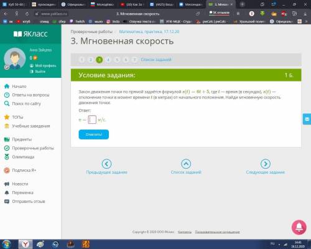The width and height of the screenshot is (311, 249).
Task: Open Список заданий up-arrow icon
Action: point(186,164)
